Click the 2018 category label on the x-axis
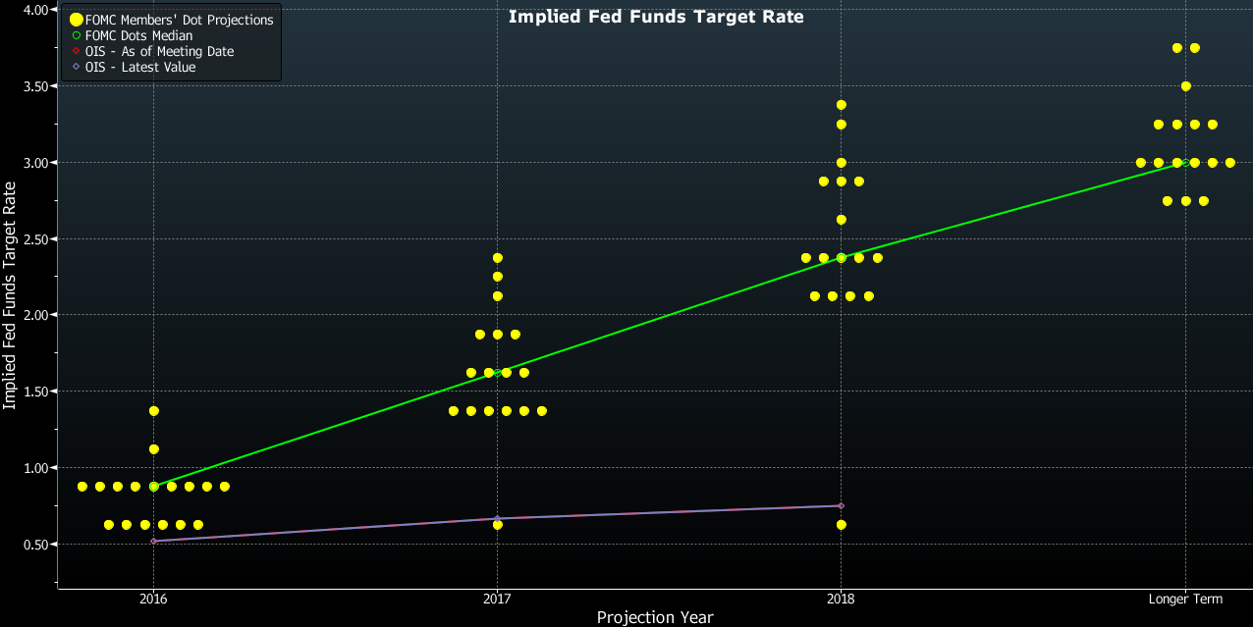 (x=842, y=599)
